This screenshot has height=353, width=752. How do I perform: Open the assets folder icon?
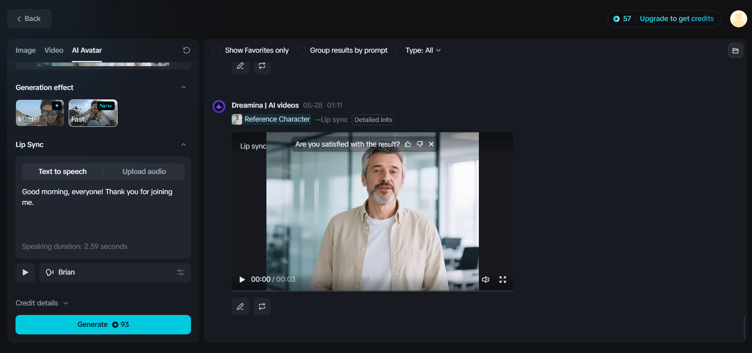[735, 50]
